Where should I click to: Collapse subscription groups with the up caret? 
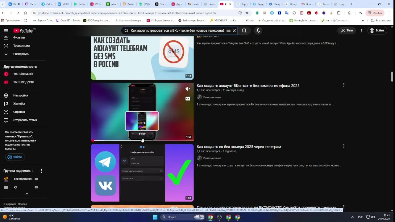coord(27,194)
